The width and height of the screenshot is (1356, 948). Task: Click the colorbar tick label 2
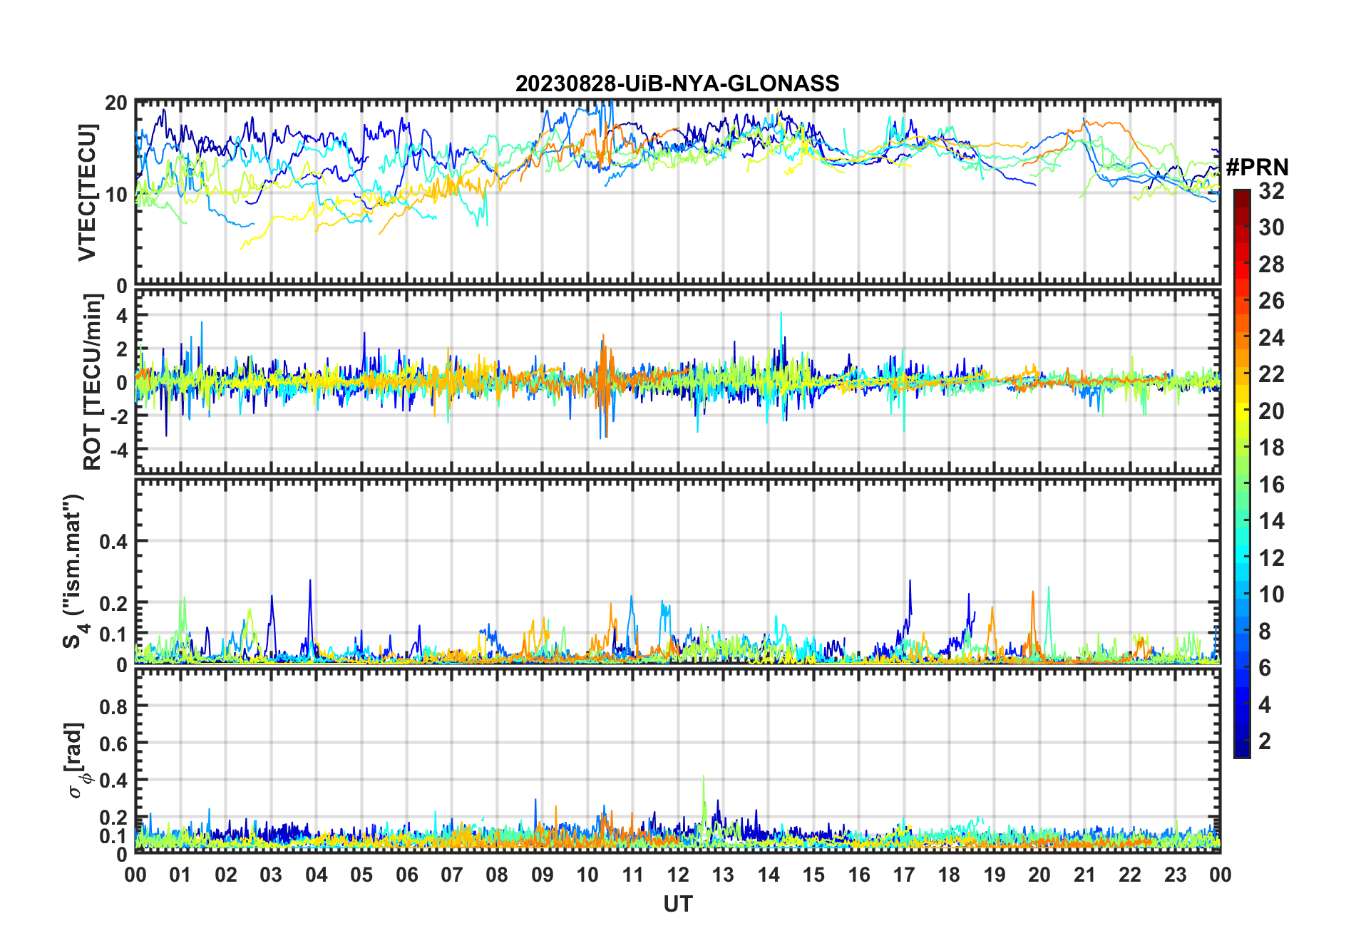click(x=1264, y=741)
